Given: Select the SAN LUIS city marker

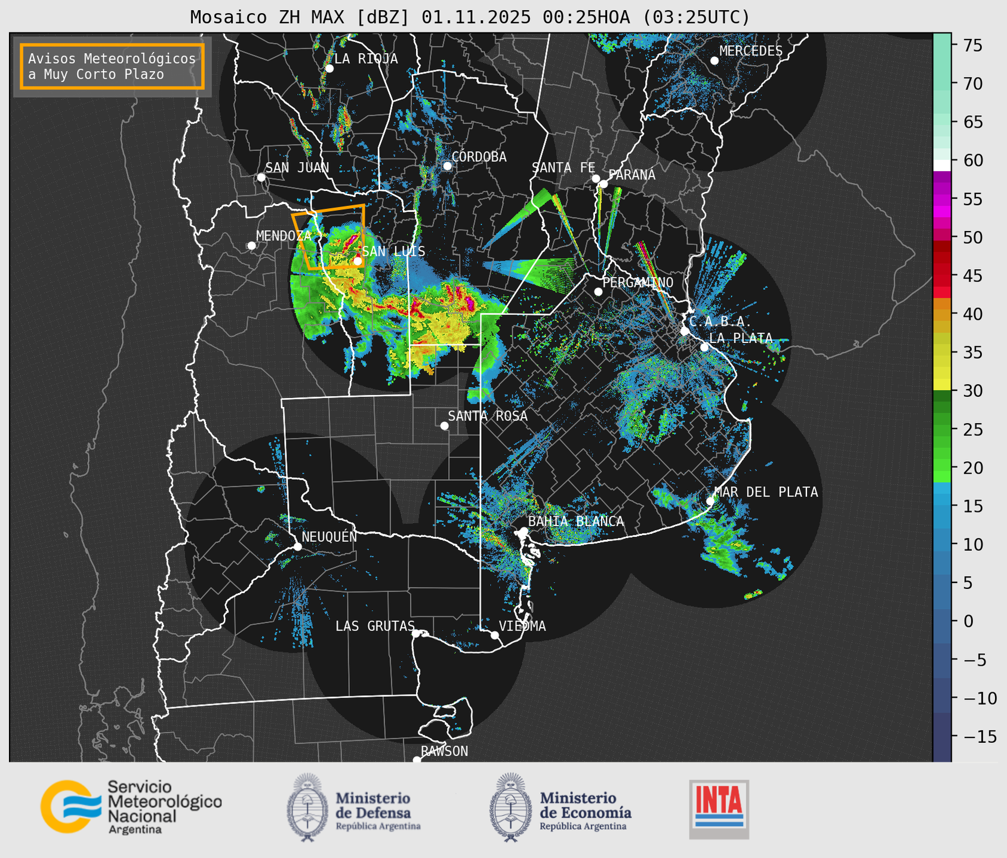Looking at the screenshot, I should [x=357, y=261].
